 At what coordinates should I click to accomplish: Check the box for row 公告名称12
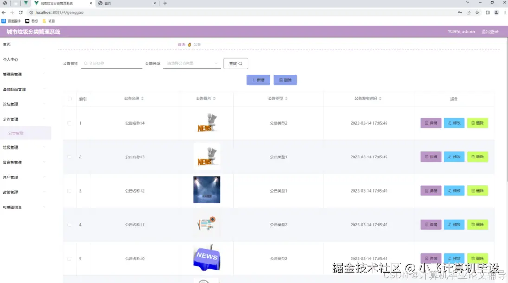[x=69, y=191]
